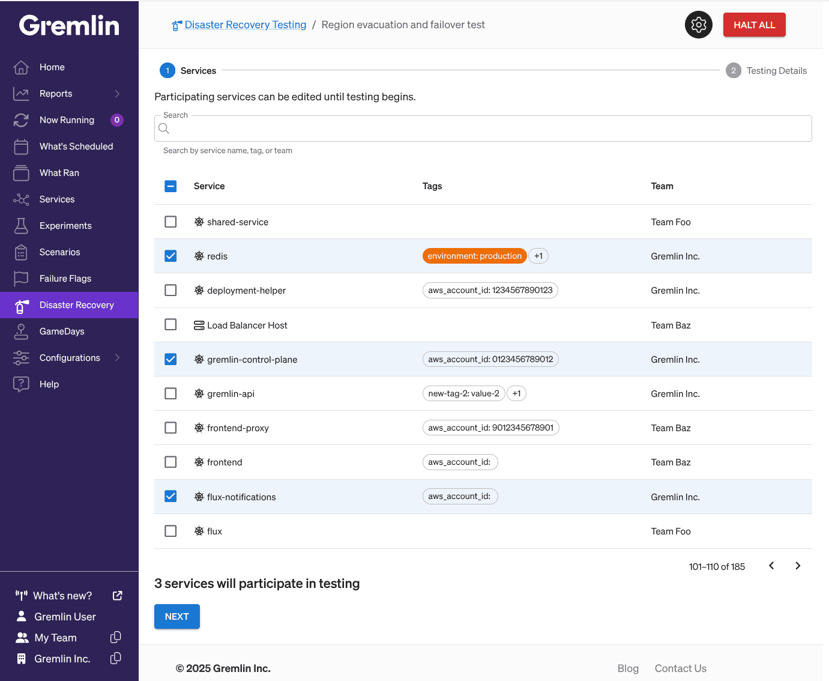The image size is (829, 681).
Task: Check the deployment-helper checkbox
Action: point(170,290)
